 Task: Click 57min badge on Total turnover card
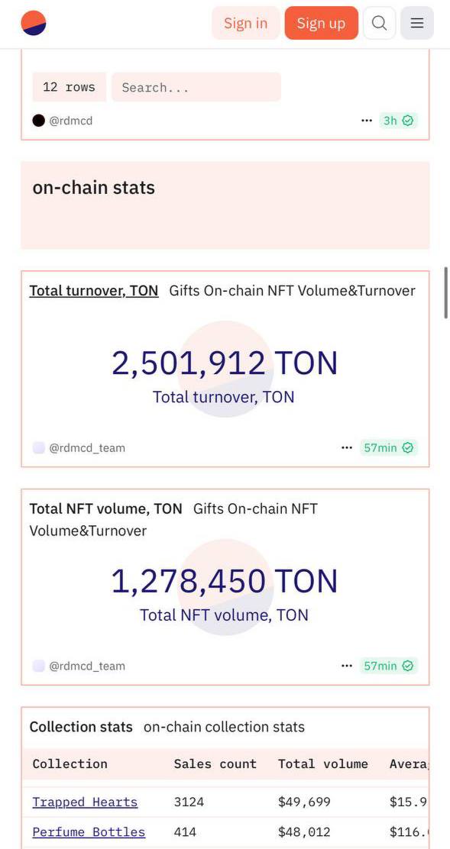389,447
